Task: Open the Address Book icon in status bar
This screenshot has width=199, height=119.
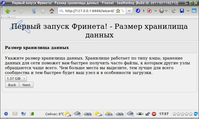Action: [32, 114]
